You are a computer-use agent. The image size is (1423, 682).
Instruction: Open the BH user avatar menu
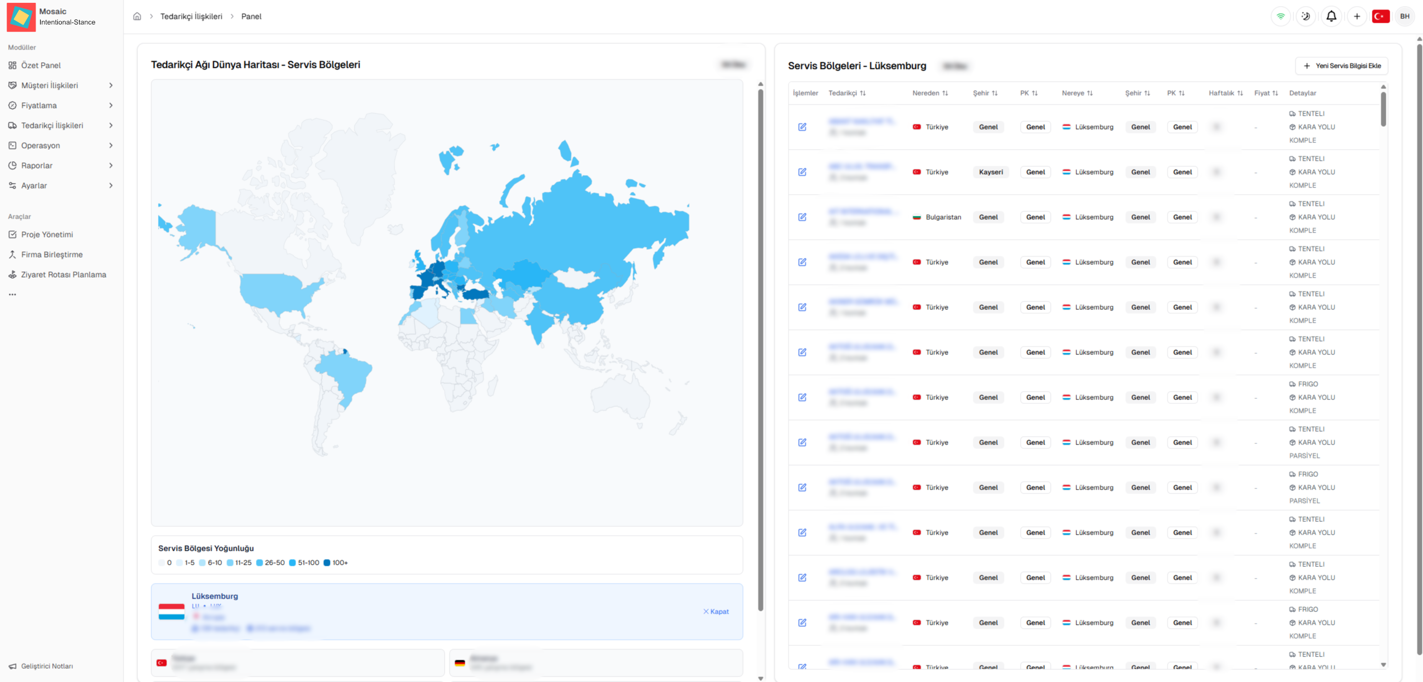pyautogui.click(x=1405, y=16)
